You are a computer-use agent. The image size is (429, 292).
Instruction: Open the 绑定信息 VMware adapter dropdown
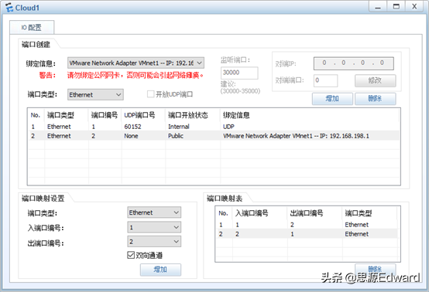coord(136,63)
